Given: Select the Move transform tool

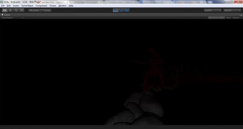Looking at the screenshot, I should [10, 10].
